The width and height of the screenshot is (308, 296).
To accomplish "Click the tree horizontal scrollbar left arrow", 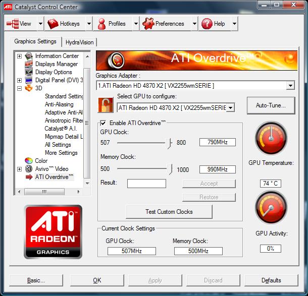I will tap(19, 192).
